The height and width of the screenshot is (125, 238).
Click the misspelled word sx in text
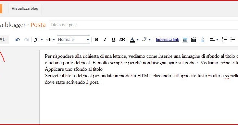(227, 76)
